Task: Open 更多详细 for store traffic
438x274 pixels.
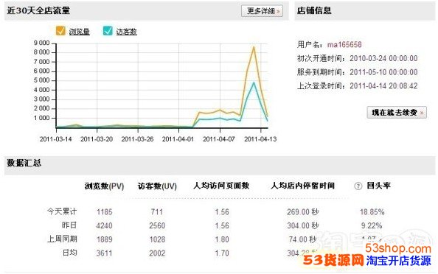Action: click(x=262, y=11)
